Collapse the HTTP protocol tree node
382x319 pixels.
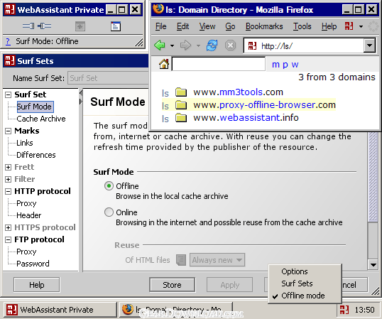point(8,191)
